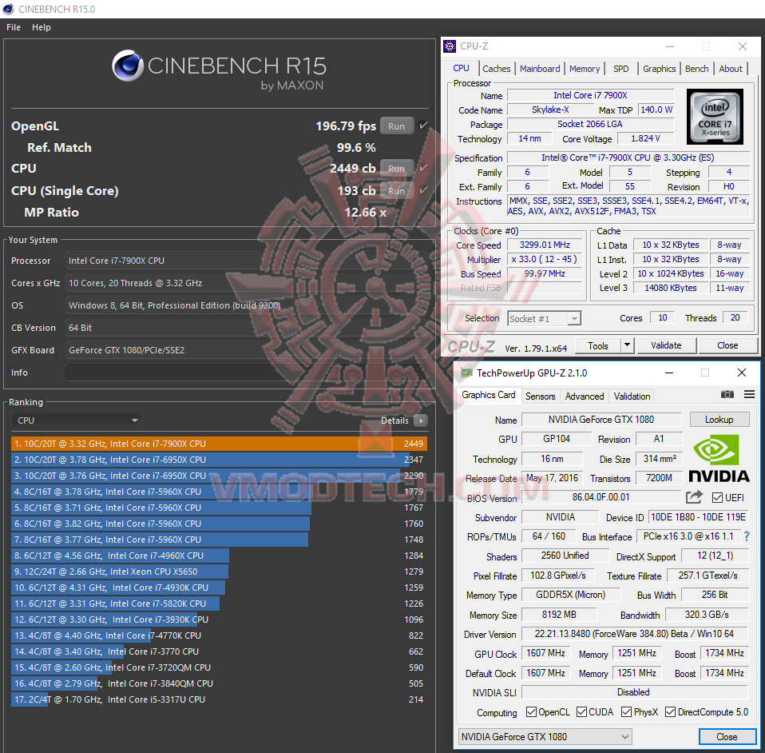Switch to the Sensors tab in GPU-Z
765x753 pixels.
[540, 396]
